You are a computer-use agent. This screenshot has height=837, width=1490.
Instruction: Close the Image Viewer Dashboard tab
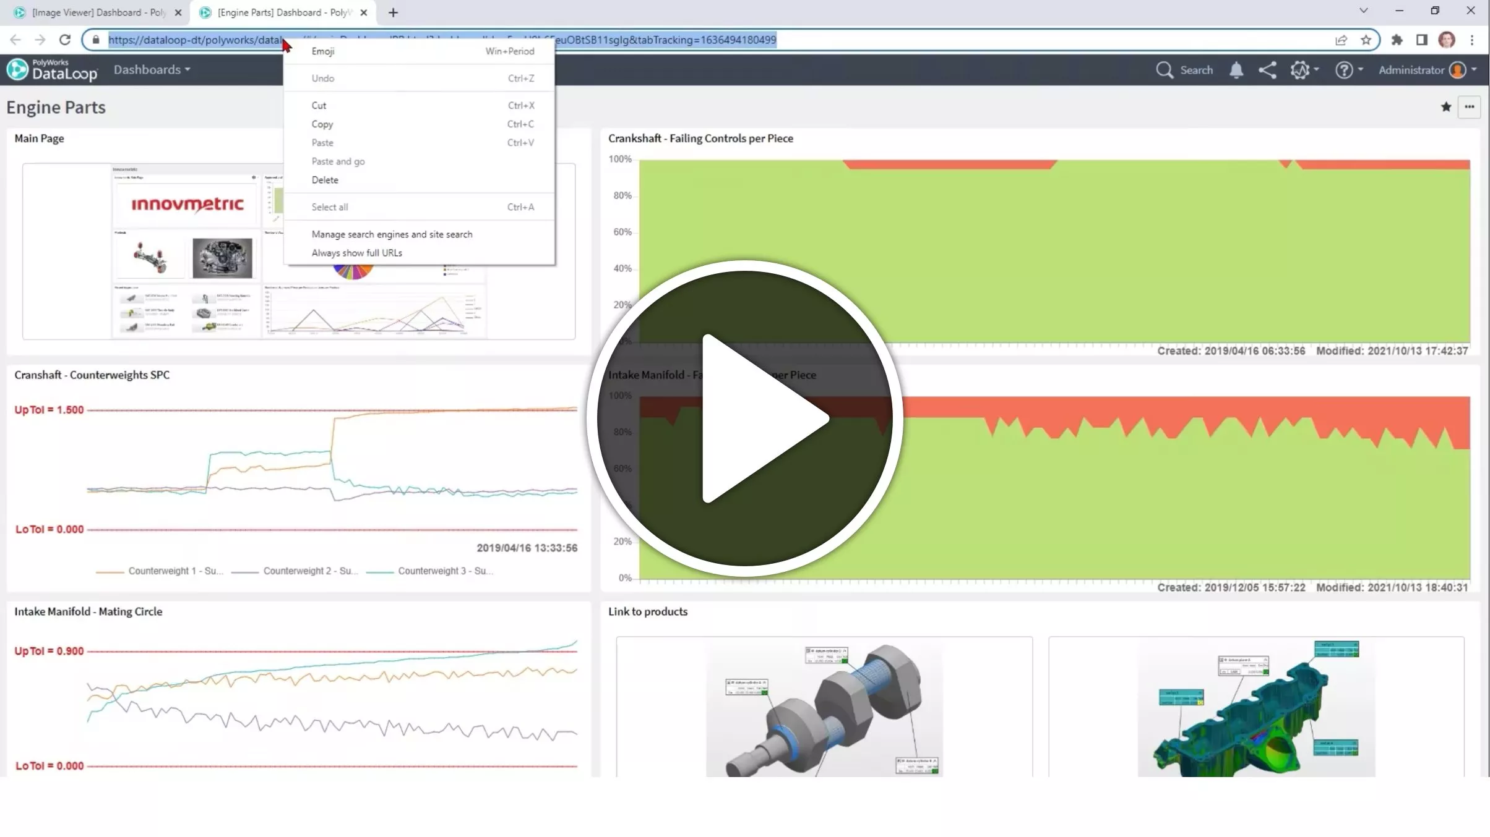pyautogui.click(x=178, y=12)
